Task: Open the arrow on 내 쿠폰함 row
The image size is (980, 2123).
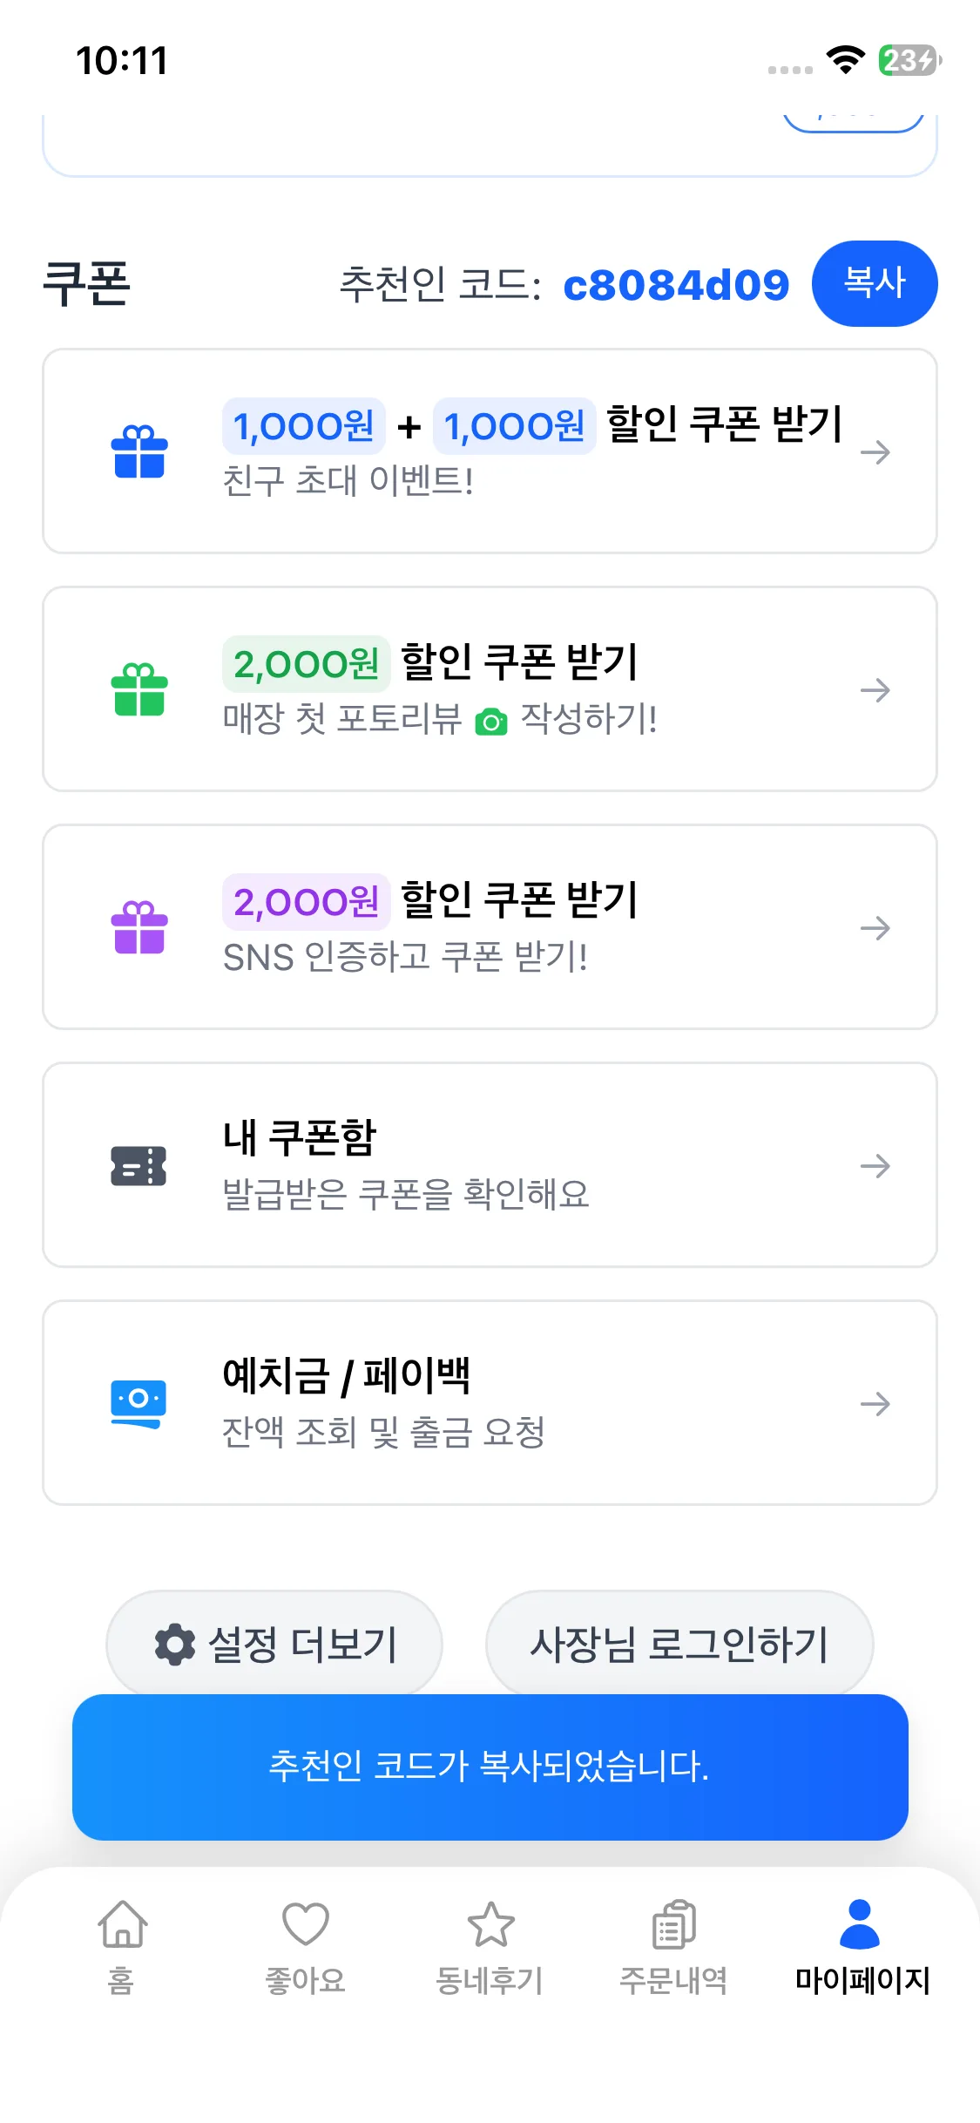Action: pos(875,1165)
